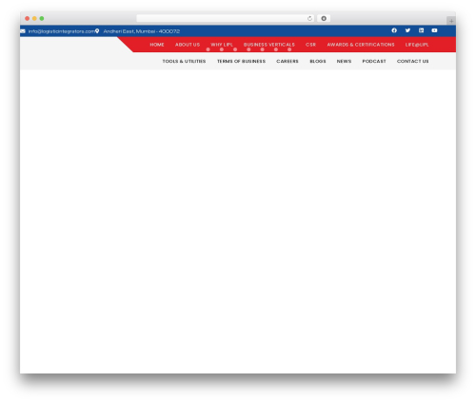
Task: Open TERMS OF BUSINESS page
Action: coord(241,61)
